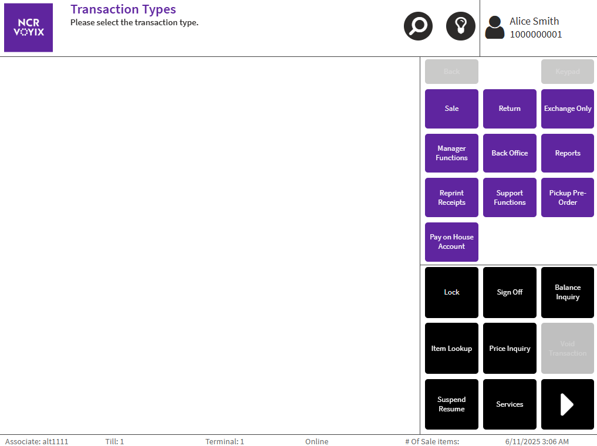Screen dimensions: 597x446
Task: Start a Sale transaction
Action: 451,109
